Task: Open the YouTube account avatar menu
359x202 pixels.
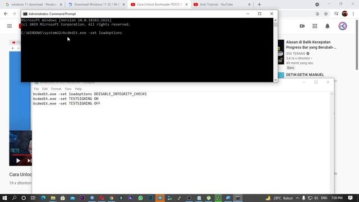Action: (343, 26)
